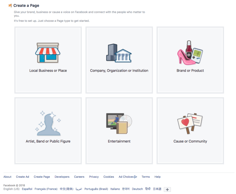Open more languages with the plus button
The height and width of the screenshot is (194, 236).
(167, 189)
